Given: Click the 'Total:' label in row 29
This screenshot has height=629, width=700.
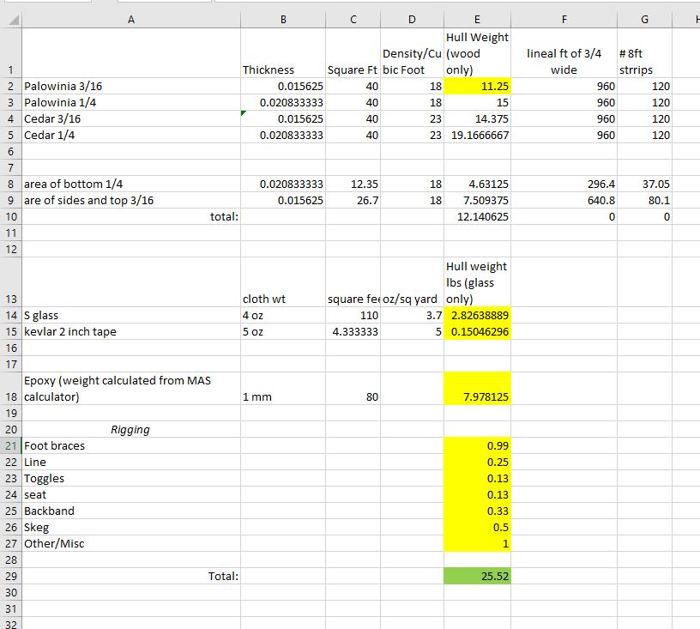Looking at the screenshot, I should tap(223, 576).
